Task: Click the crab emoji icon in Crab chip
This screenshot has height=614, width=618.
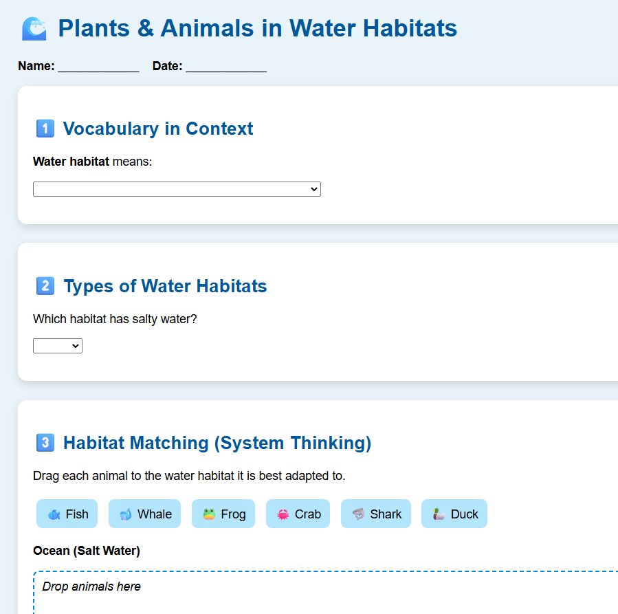Action: coord(283,514)
